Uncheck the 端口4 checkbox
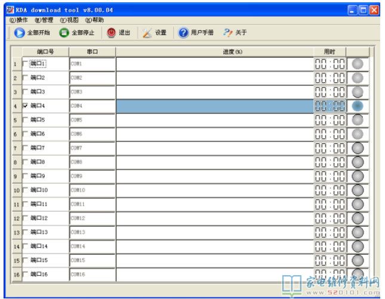 [25, 106]
